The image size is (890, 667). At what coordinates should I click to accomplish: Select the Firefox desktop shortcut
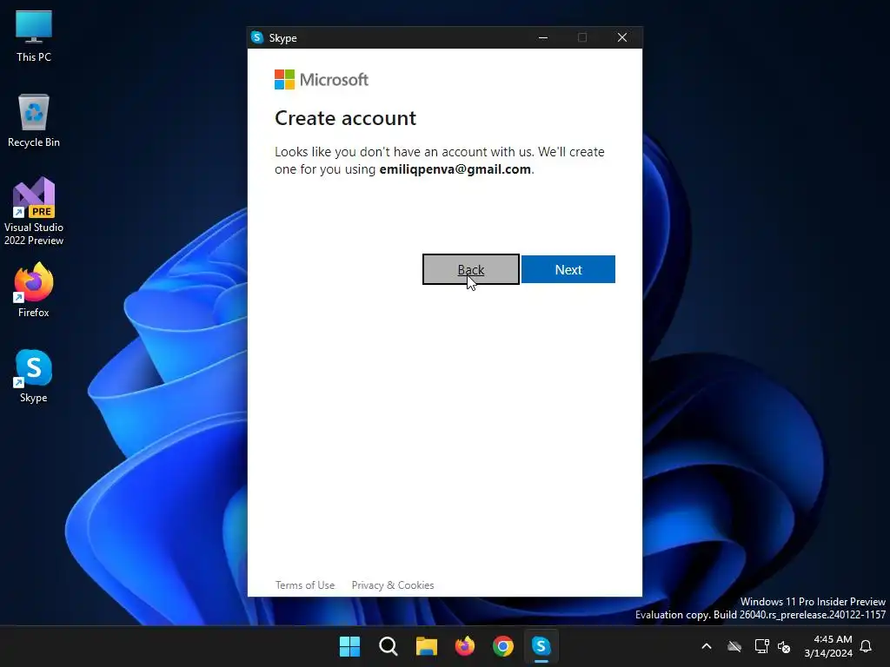(34, 290)
